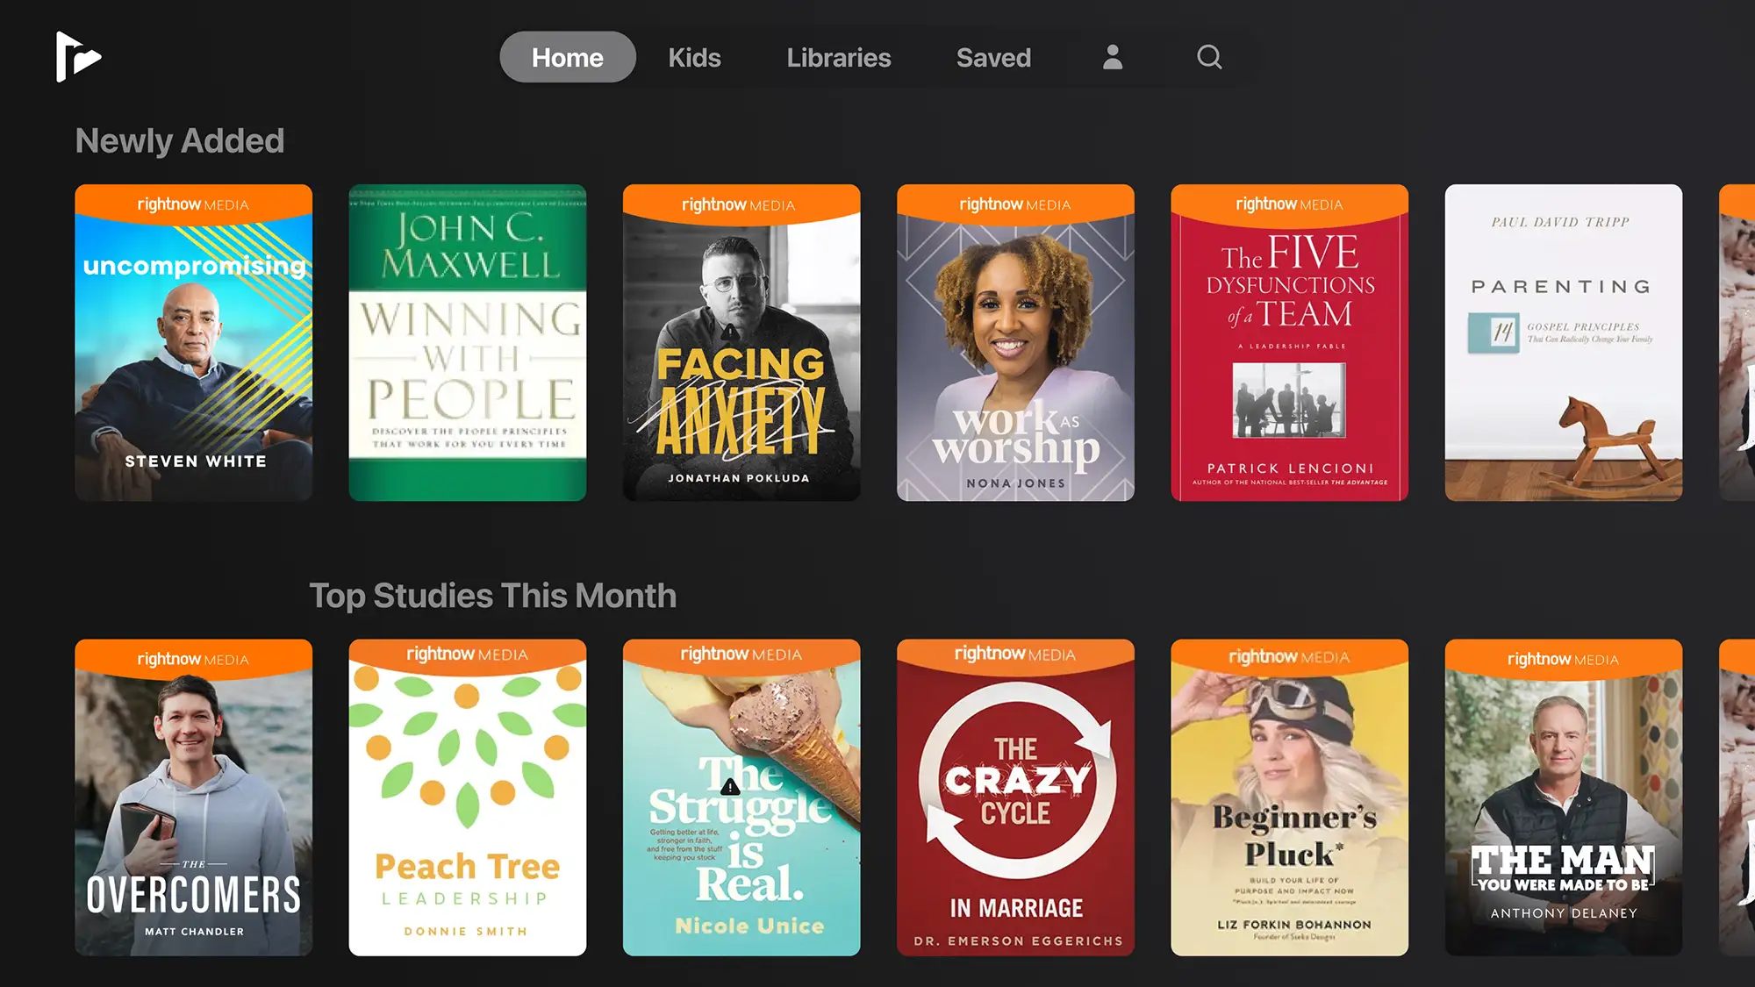Open The Overcomers by Matt Chandler
This screenshot has height=987, width=1755.
[x=194, y=797]
